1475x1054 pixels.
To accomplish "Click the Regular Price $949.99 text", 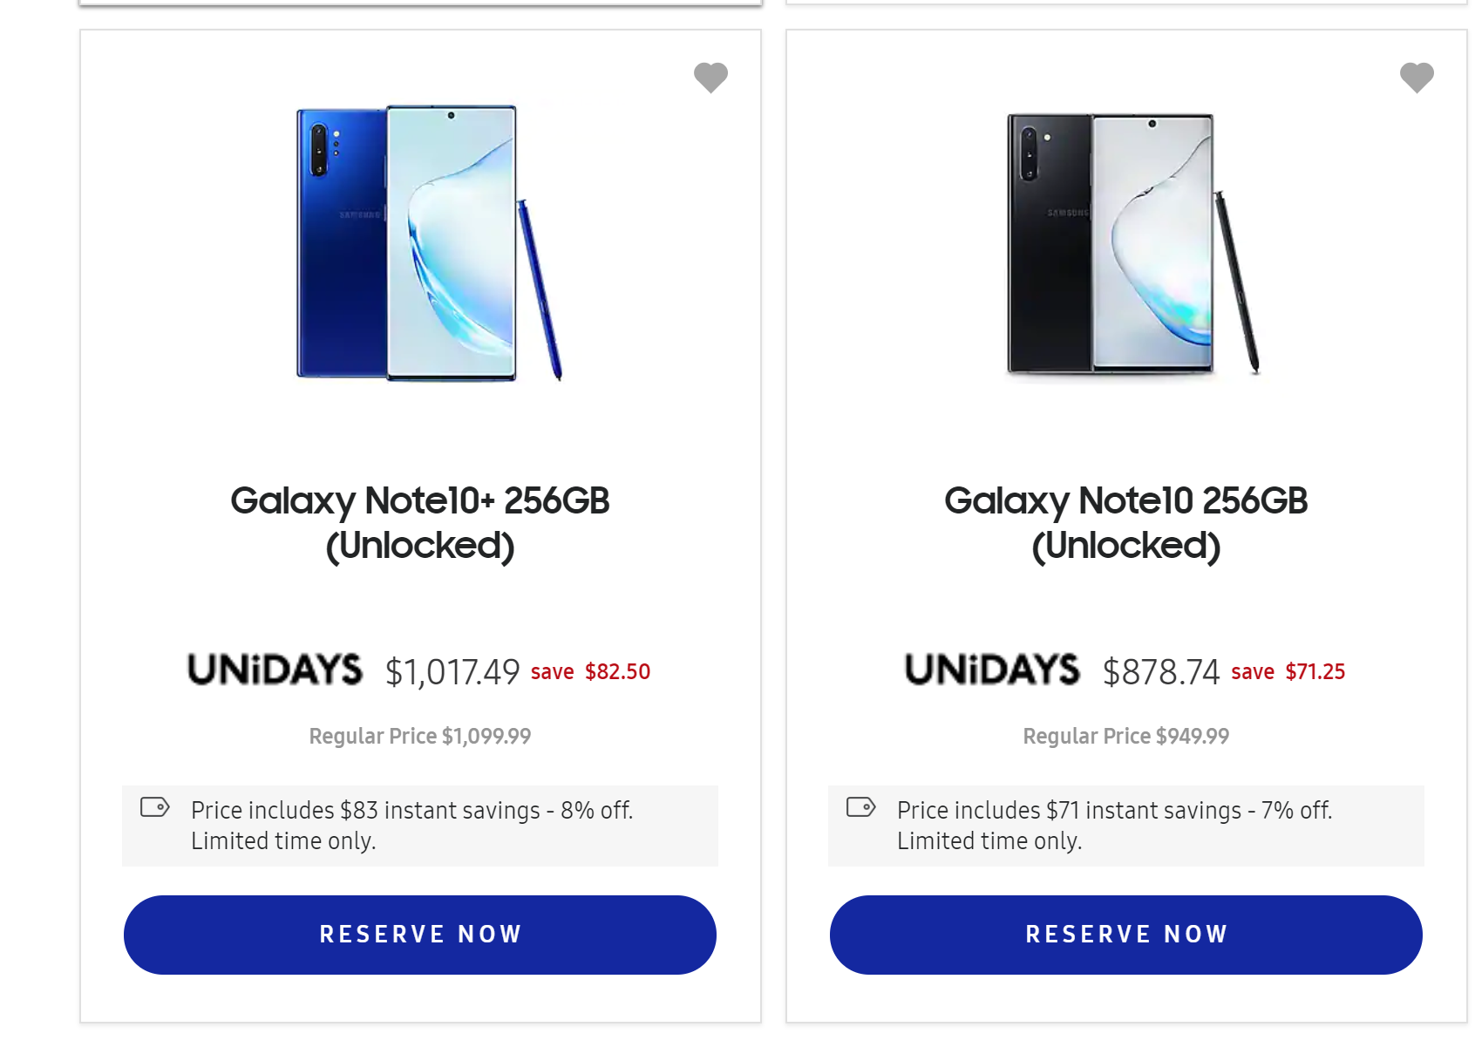I will tap(1125, 737).
